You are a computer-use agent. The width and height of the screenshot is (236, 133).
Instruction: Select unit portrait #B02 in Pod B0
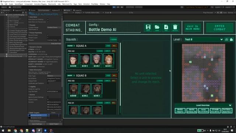(85, 90)
